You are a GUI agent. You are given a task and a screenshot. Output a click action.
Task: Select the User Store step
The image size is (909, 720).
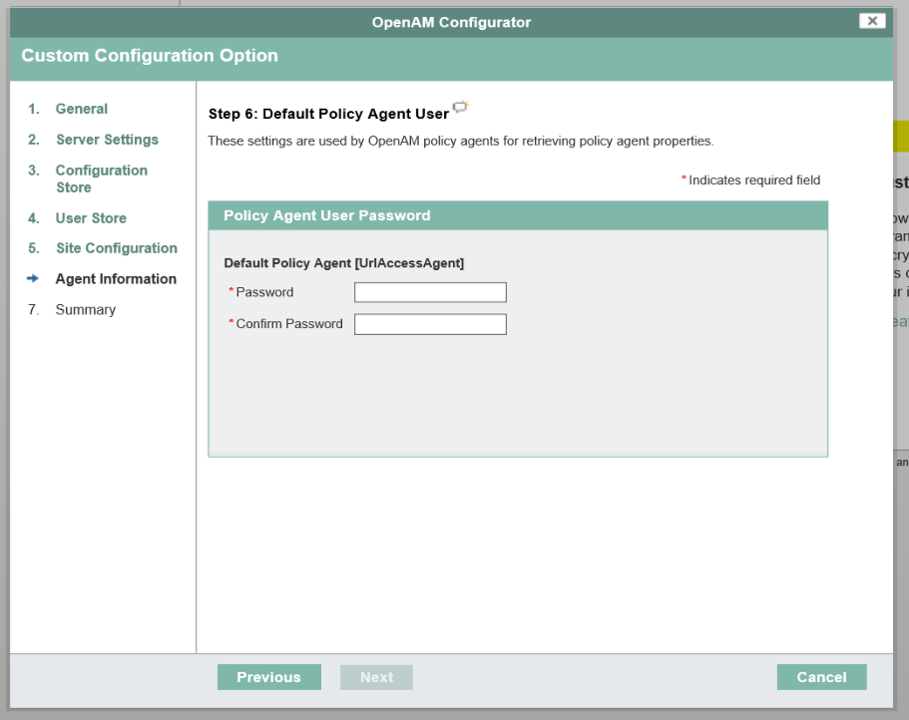tap(91, 218)
